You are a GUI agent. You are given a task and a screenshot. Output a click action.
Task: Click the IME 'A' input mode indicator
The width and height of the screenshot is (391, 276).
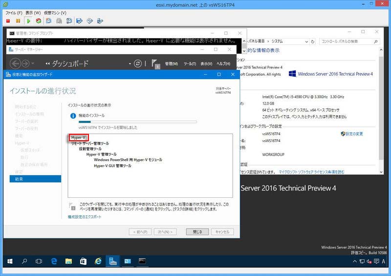coord(383,261)
